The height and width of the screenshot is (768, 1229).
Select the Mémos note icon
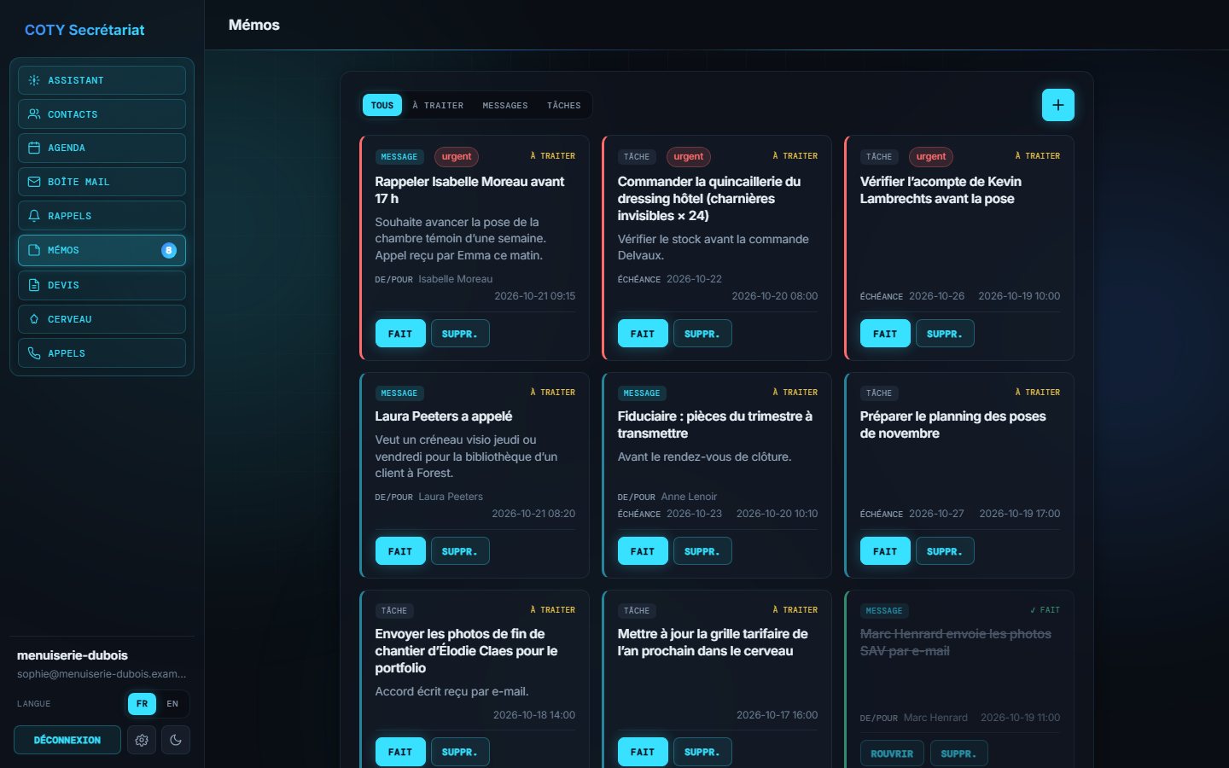tap(34, 250)
